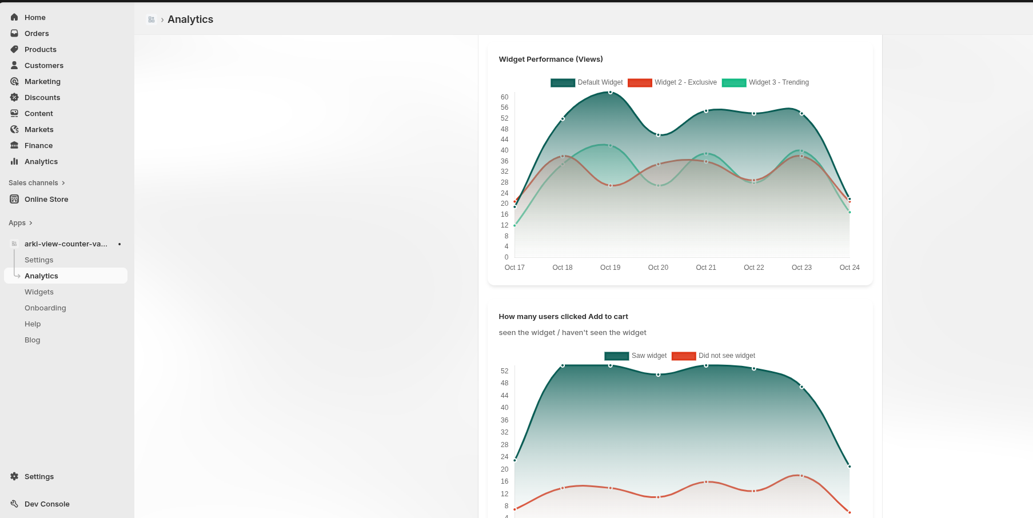The image size is (1033, 518).
Task: Click the red Widget 2 - Exclusive color swatch
Action: pos(640,82)
